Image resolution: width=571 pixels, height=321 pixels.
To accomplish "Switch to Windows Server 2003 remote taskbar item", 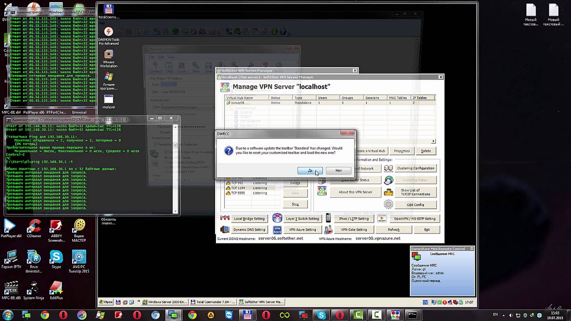I will [x=165, y=302].
